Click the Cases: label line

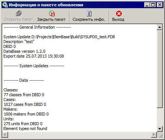pos(10,100)
